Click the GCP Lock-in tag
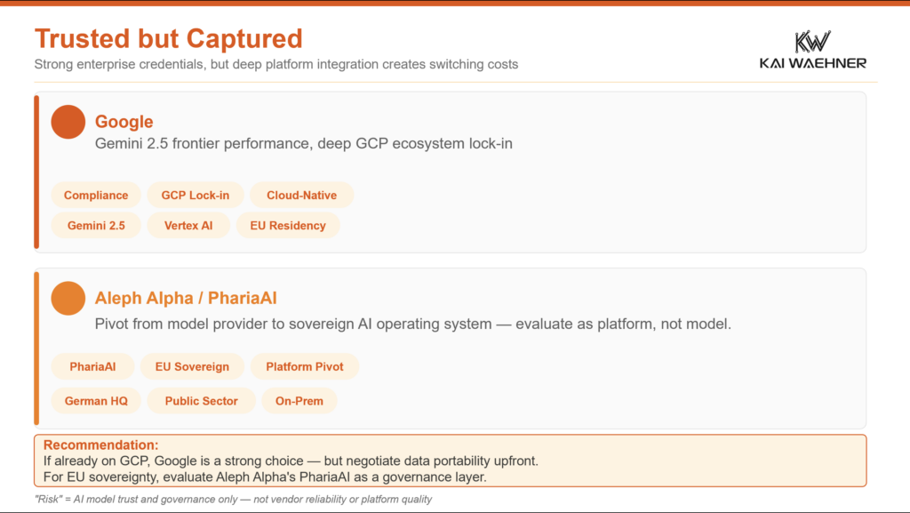This screenshot has width=910, height=513. [195, 196]
